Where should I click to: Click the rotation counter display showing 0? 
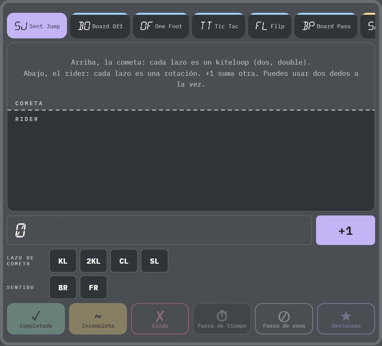click(159, 230)
